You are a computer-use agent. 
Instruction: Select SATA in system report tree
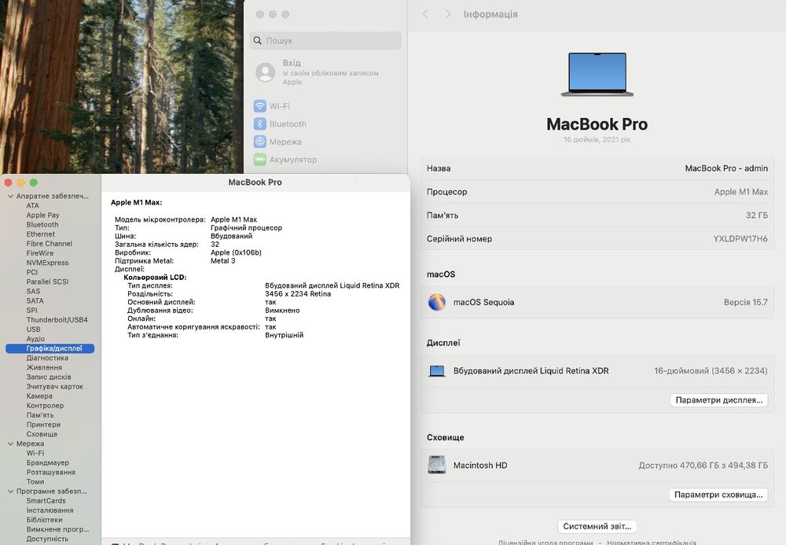(35, 301)
